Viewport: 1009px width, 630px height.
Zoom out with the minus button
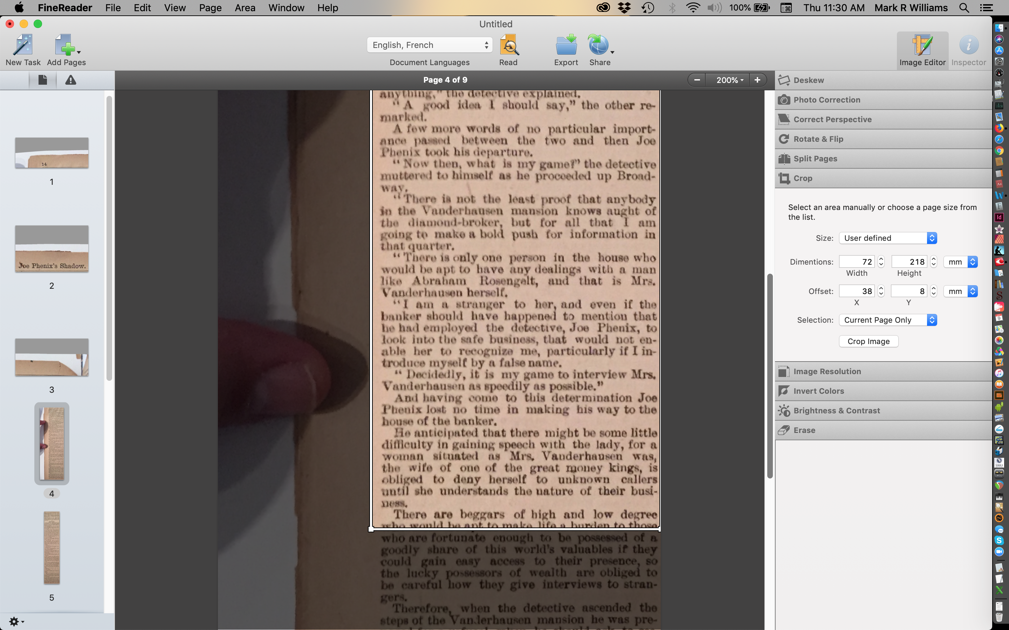697,79
